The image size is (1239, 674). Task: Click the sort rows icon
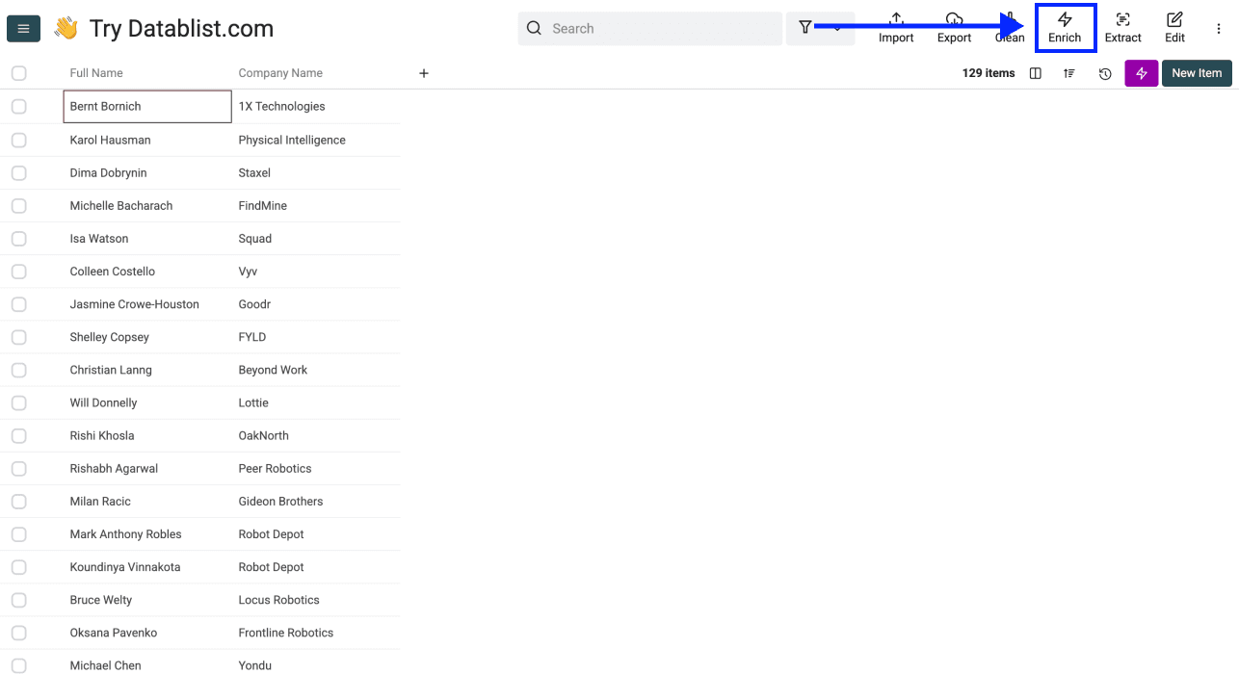tap(1069, 73)
